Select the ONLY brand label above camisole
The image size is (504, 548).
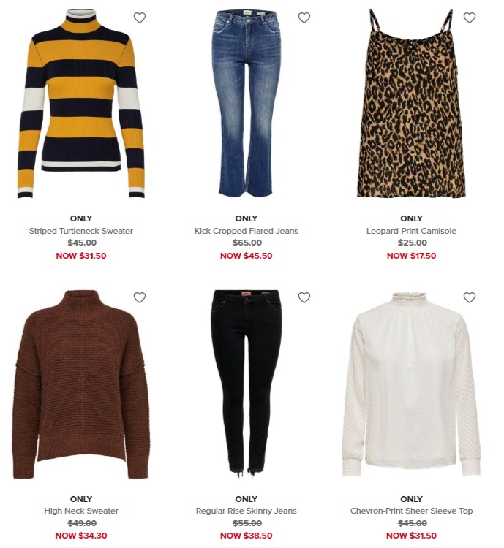pos(411,218)
